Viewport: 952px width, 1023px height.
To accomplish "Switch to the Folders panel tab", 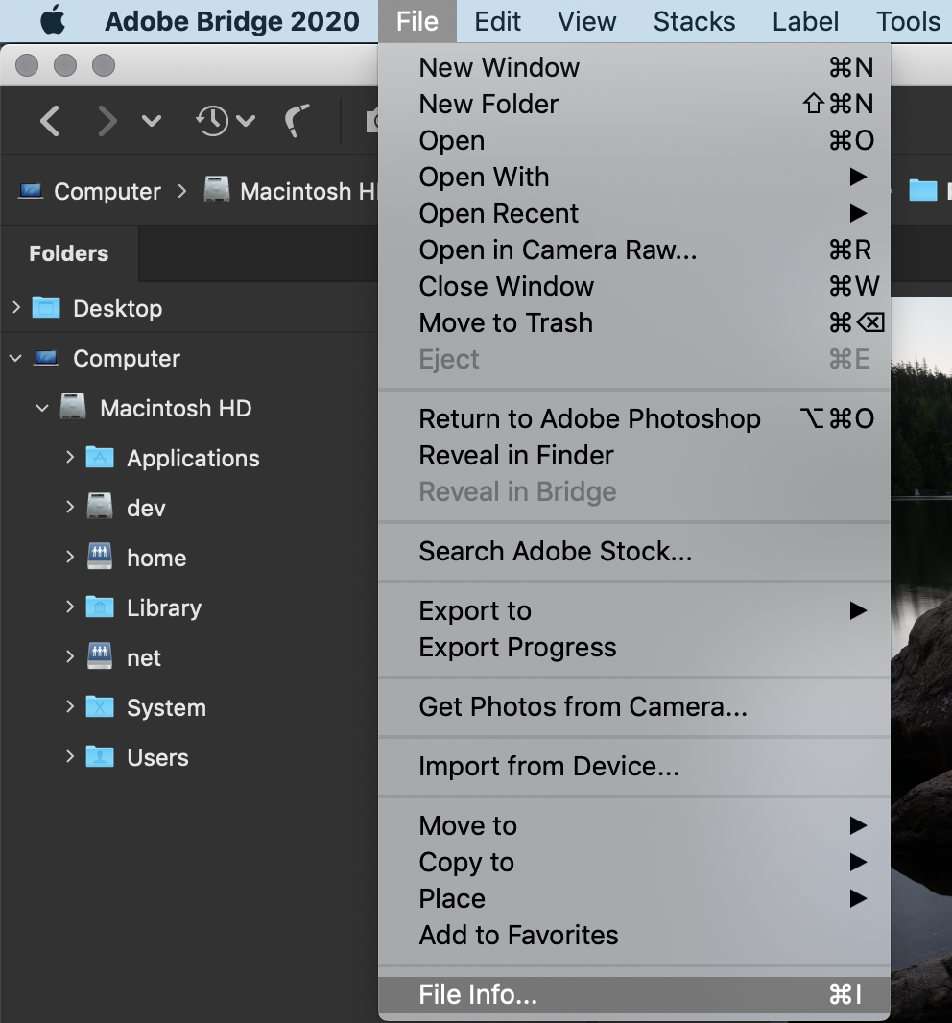I will click(69, 253).
